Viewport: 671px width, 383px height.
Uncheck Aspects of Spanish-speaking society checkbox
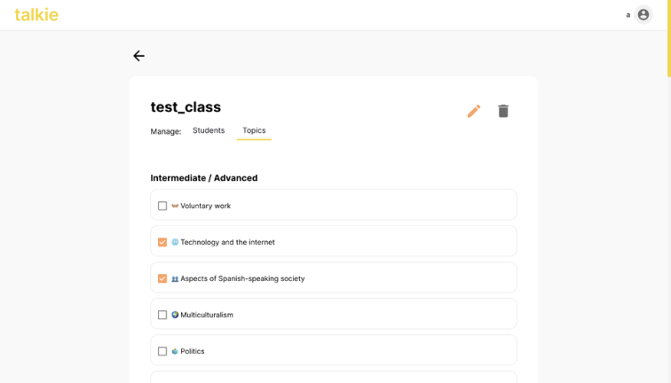pos(162,278)
